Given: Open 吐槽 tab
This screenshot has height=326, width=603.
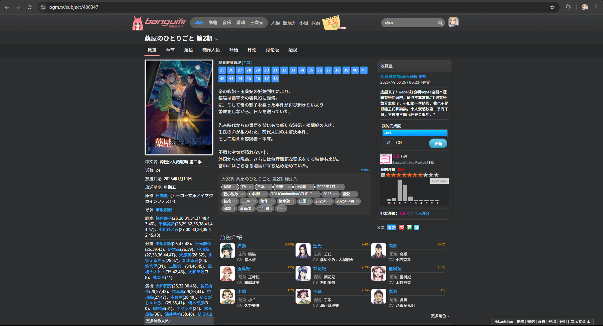Looking at the screenshot, I should (x=234, y=50).
